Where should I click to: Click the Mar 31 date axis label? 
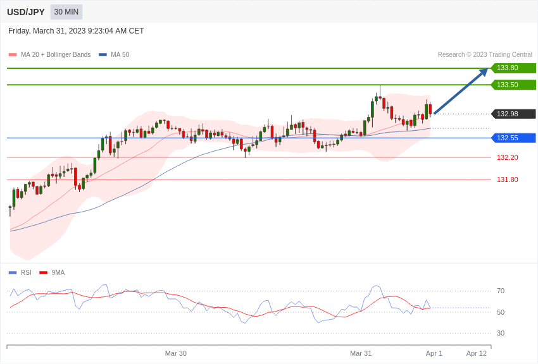pyautogui.click(x=361, y=353)
